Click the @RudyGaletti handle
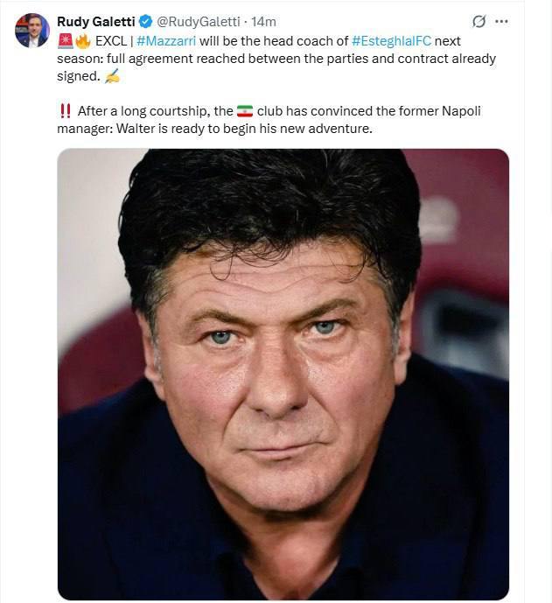Image resolution: width=552 pixels, height=603 pixels. click(199, 22)
